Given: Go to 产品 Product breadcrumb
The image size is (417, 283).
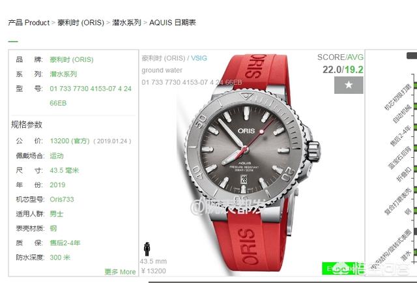Looking at the screenshot, I should [29, 23].
